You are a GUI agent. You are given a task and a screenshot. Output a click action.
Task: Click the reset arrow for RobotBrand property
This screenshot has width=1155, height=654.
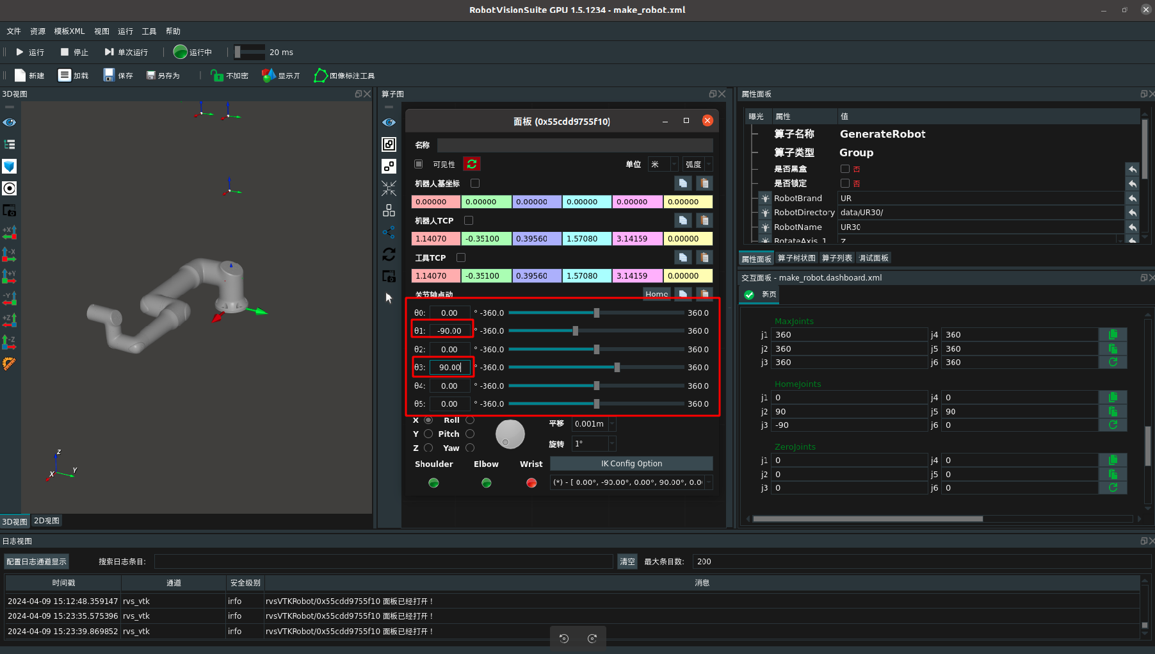click(x=1133, y=199)
